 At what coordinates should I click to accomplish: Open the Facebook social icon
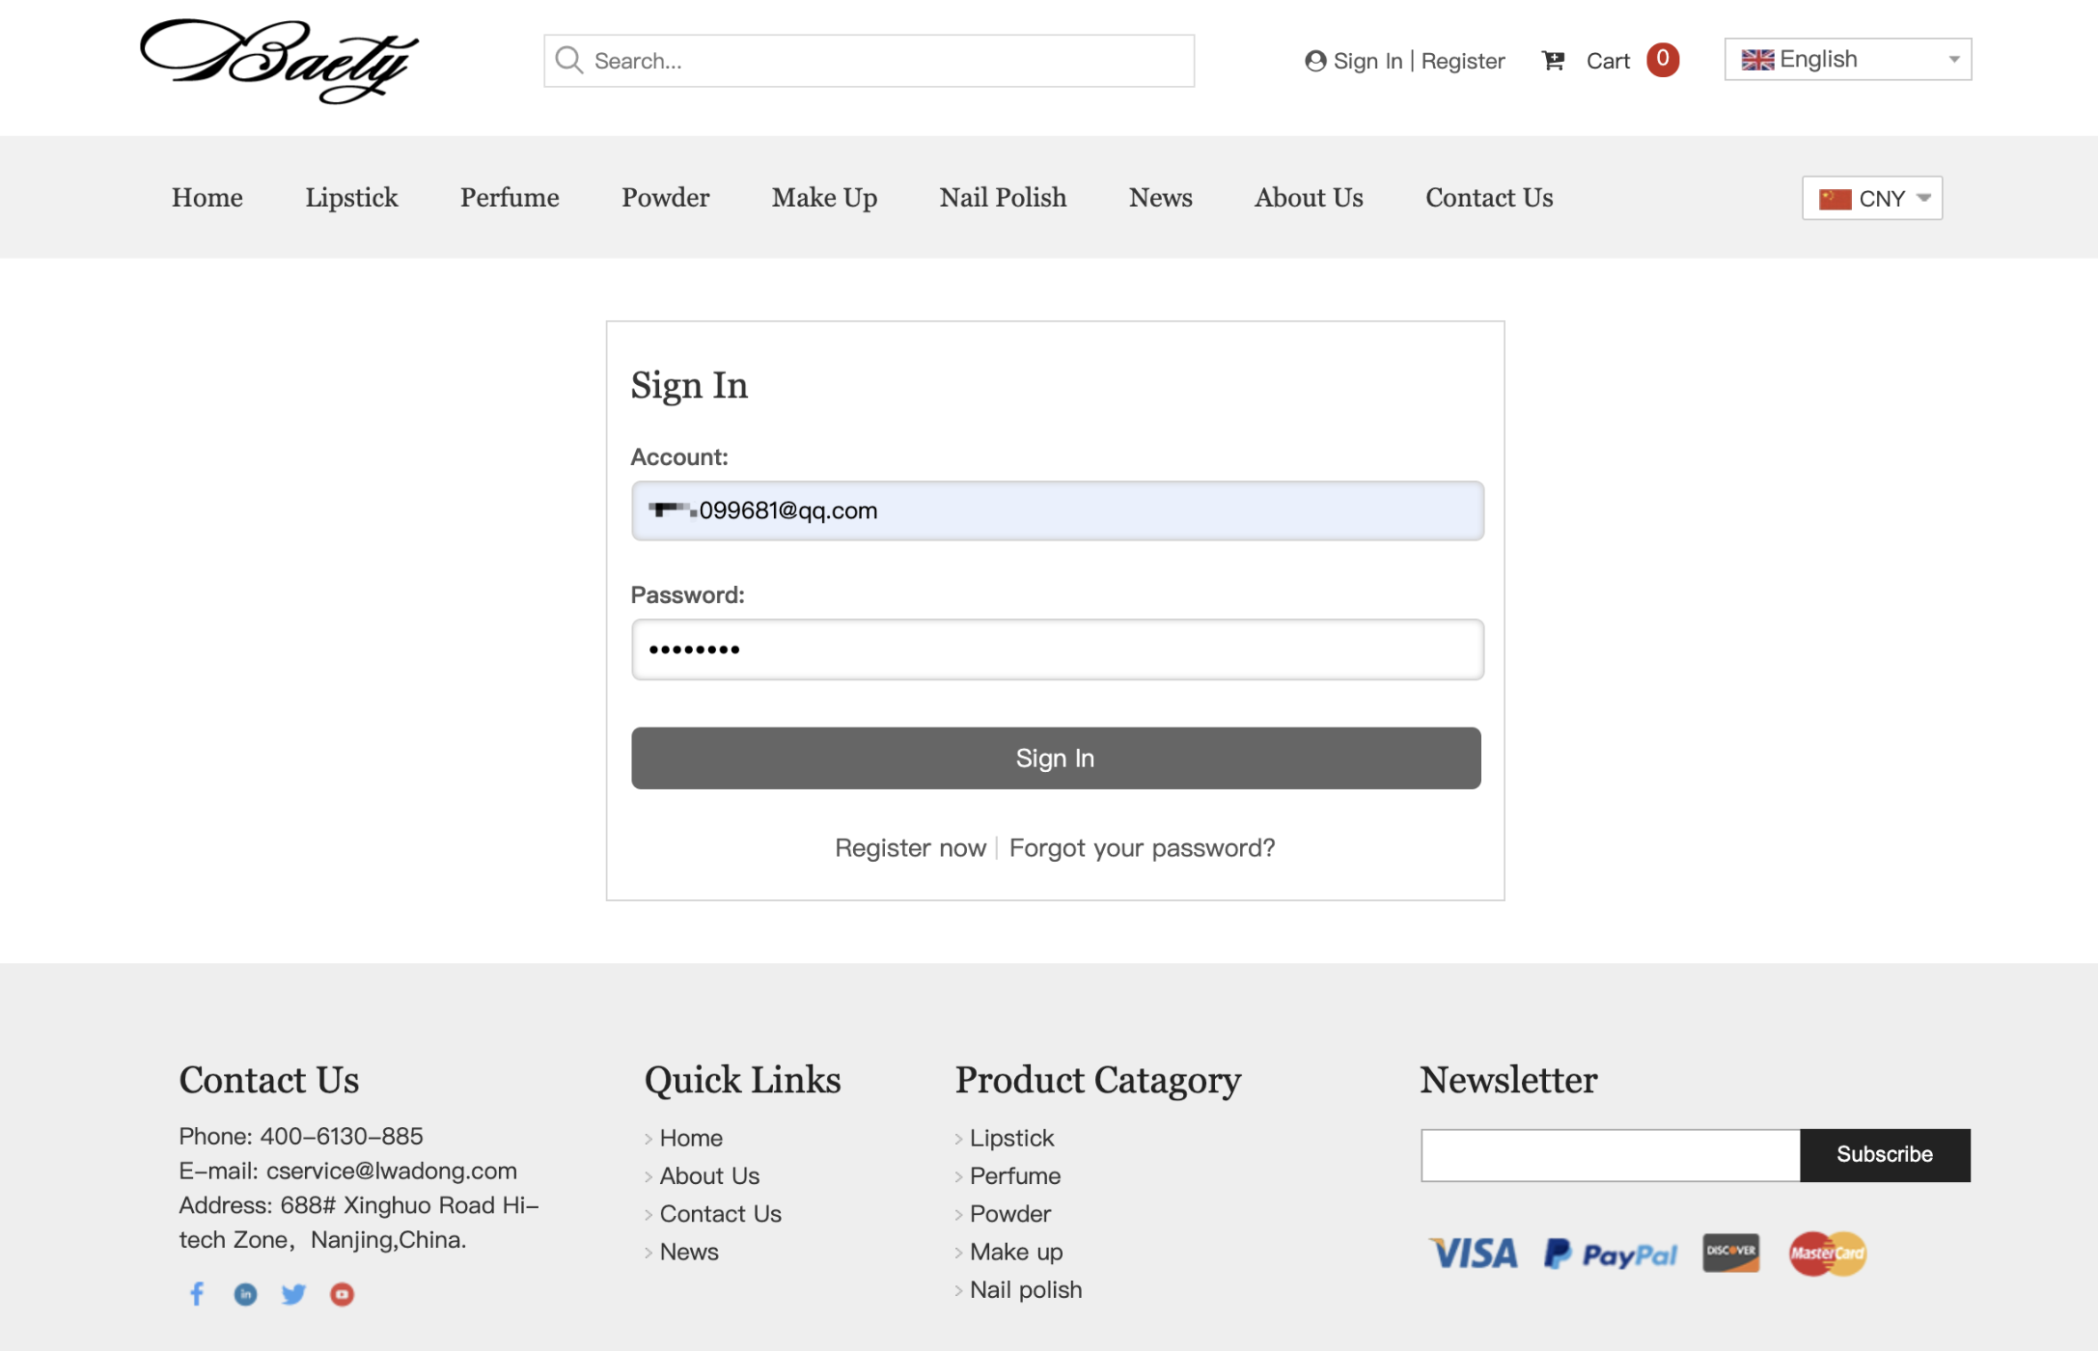tap(197, 1293)
